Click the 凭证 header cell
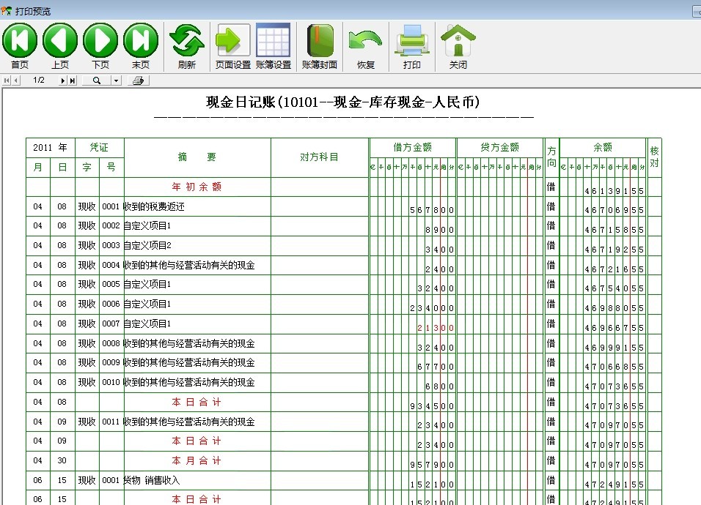Viewport: 701px width, 505px height. point(99,147)
